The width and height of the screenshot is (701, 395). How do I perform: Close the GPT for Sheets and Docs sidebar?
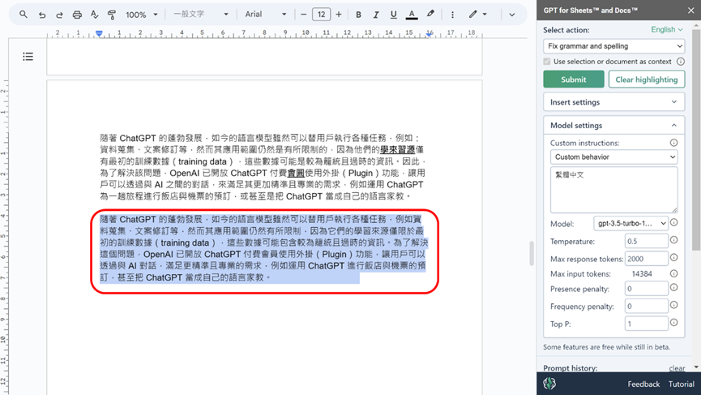(x=690, y=10)
